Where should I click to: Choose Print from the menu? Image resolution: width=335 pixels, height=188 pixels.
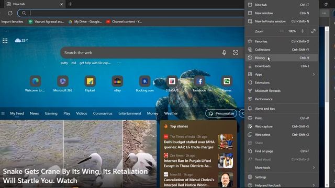282,118
